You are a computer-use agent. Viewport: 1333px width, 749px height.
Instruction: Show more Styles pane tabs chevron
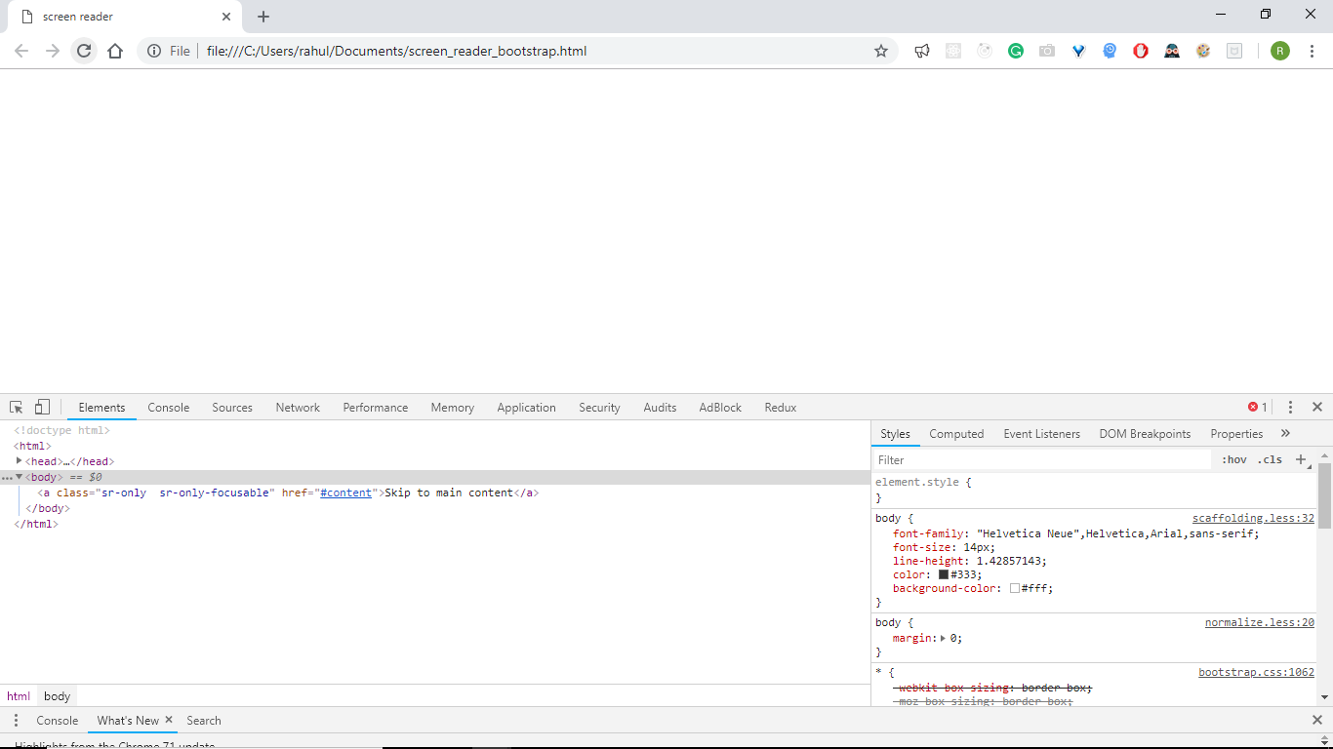[x=1285, y=434]
